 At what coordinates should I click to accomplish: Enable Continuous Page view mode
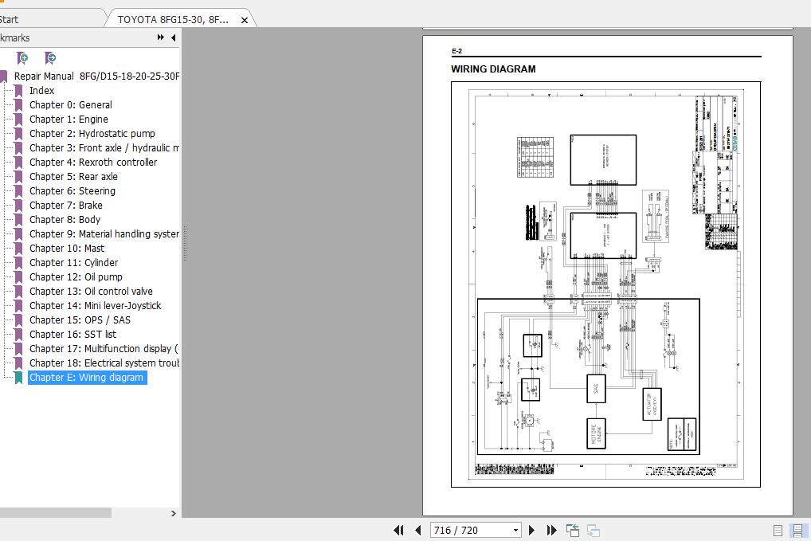tap(797, 530)
